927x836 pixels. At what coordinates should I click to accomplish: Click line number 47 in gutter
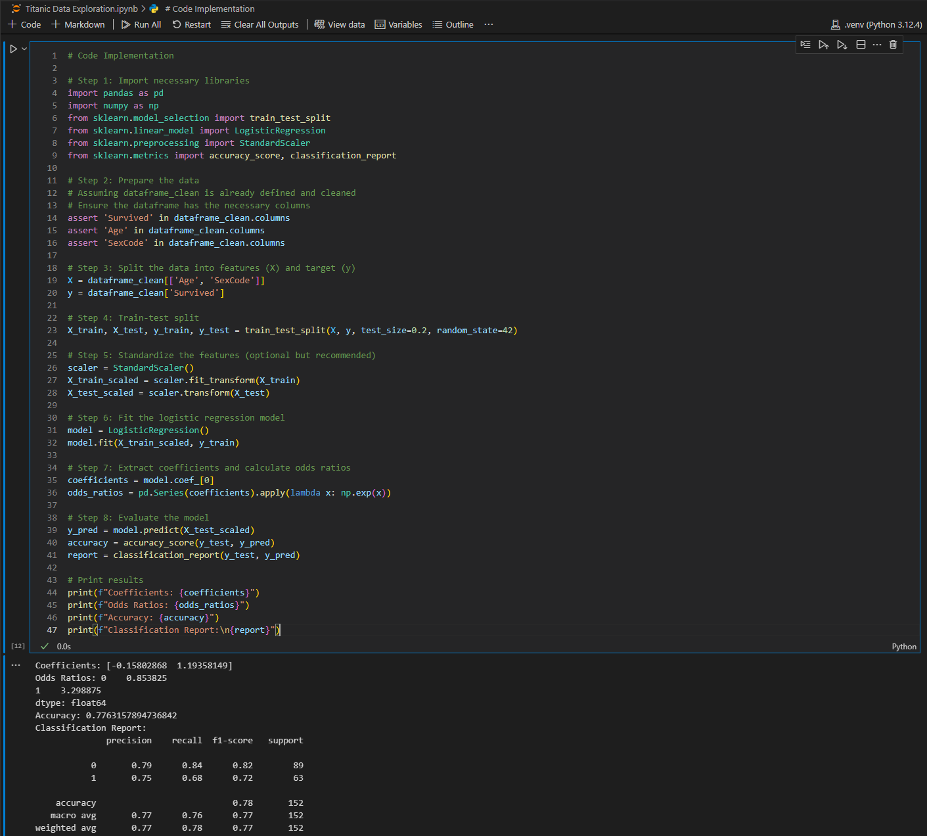pyautogui.click(x=52, y=630)
